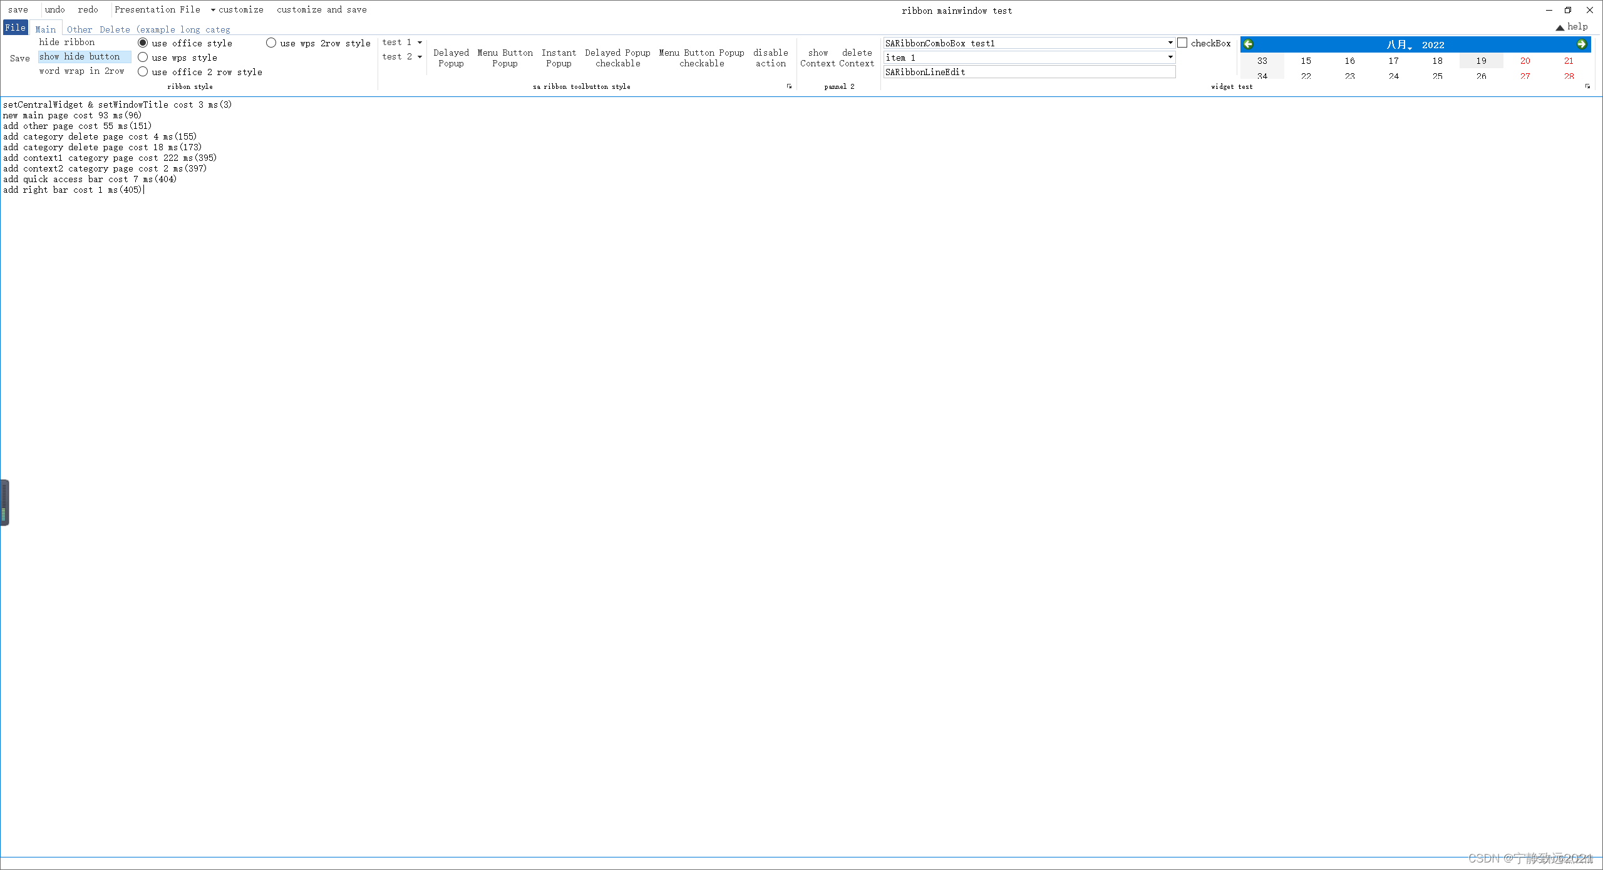Tick the checkBox option

(1204, 43)
